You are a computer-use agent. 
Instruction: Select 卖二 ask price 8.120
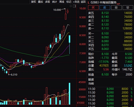click(x=105, y=24)
